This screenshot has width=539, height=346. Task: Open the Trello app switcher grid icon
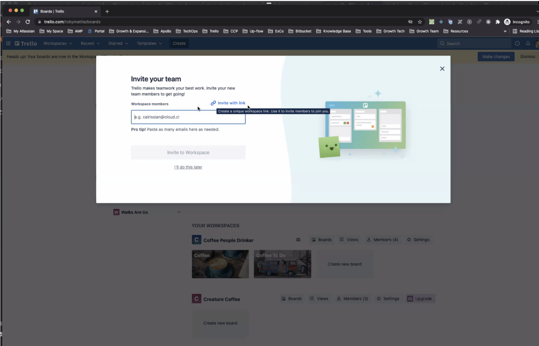(x=8, y=43)
